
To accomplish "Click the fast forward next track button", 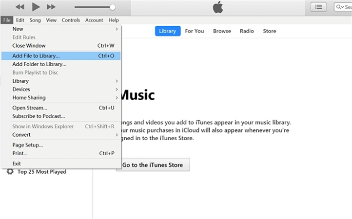I will coord(51,7).
